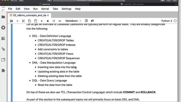The height and width of the screenshot is (102, 181).
Task: Paste cells from clipboard
Action: coord(36,21)
